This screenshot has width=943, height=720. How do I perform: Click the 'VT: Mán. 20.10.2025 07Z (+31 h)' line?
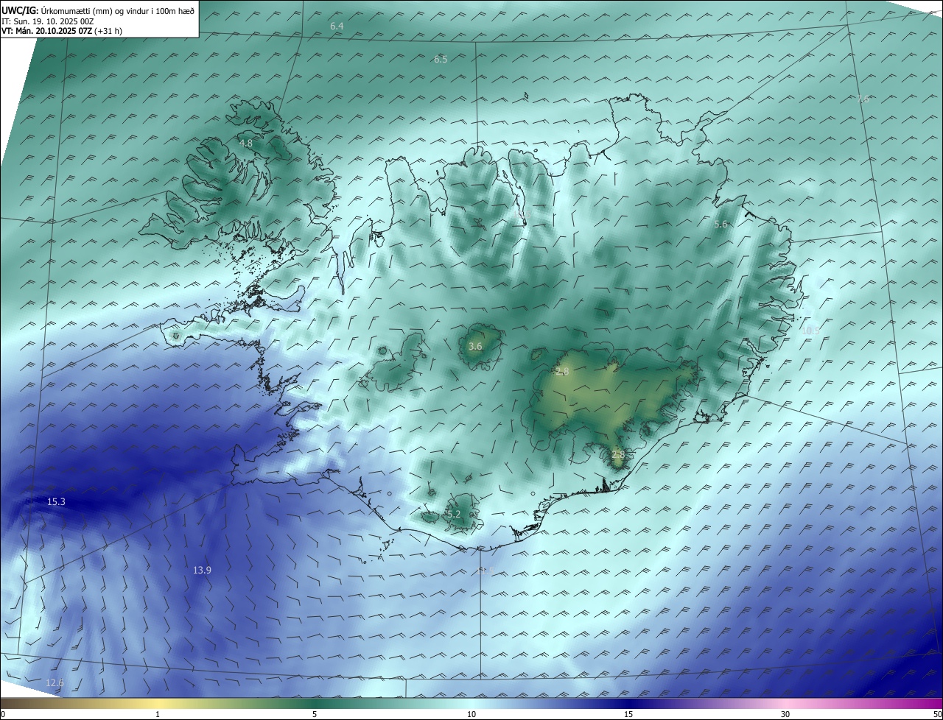[62, 31]
